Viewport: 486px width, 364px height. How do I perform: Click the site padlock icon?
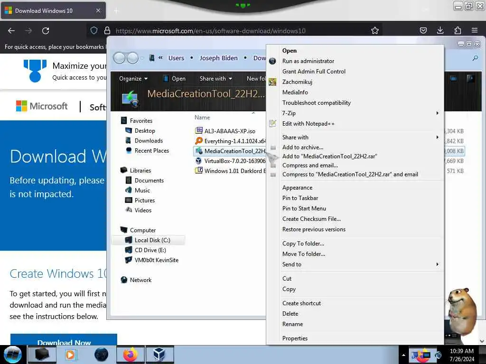pyautogui.click(x=107, y=30)
